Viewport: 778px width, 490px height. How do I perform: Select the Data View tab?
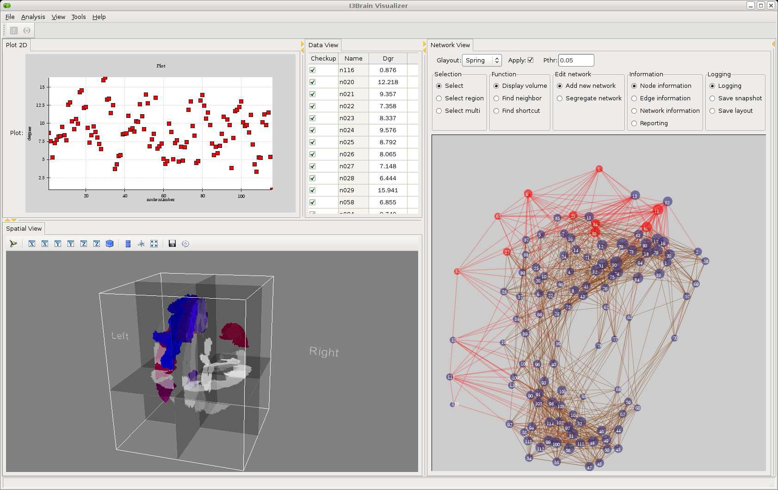pyautogui.click(x=323, y=45)
